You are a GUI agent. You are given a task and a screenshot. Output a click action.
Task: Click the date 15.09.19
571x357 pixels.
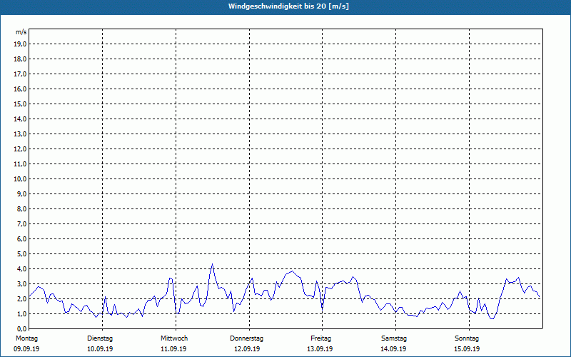click(x=467, y=349)
